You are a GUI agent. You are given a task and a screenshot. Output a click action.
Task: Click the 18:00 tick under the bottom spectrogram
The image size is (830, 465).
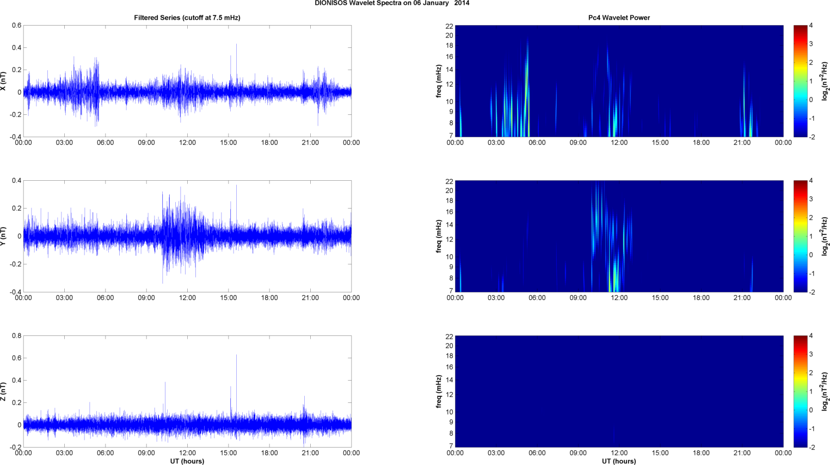pos(701,453)
